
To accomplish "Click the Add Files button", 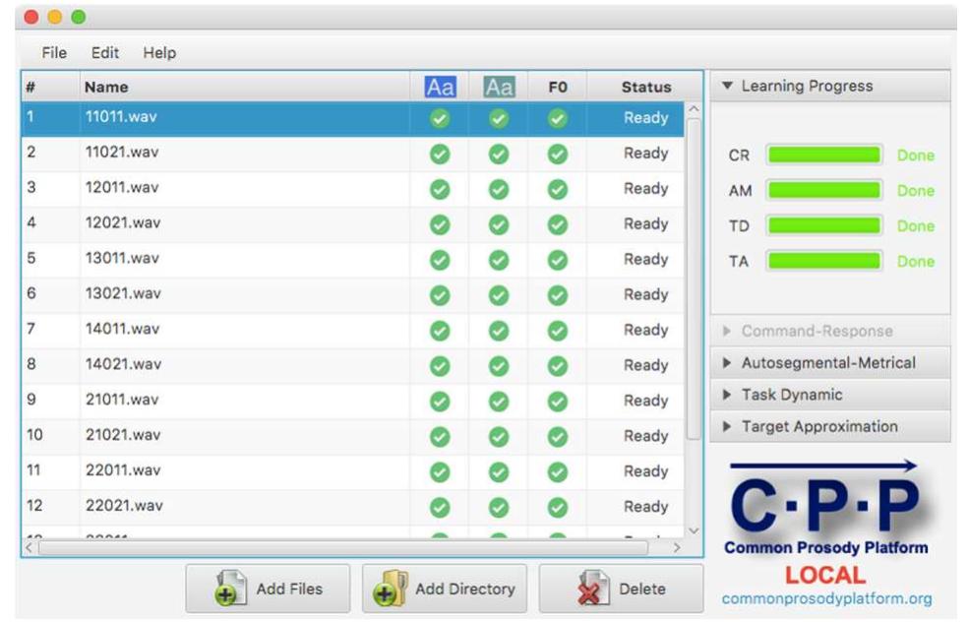I will tap(268, 589).
